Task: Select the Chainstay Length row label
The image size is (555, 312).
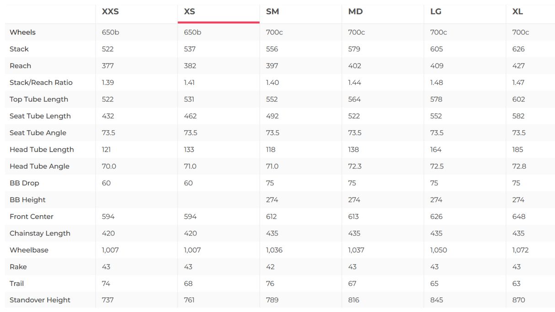Action: 40,233
